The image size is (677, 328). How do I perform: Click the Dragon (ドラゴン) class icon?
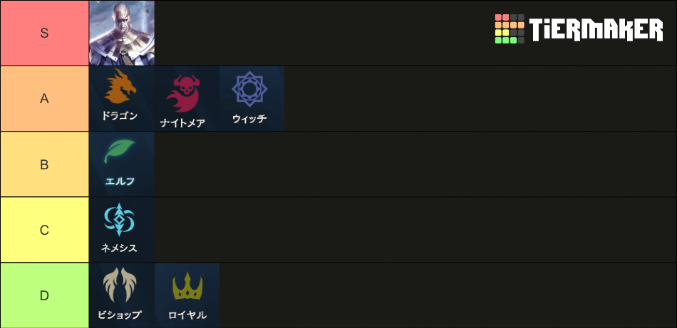[121, 98]
